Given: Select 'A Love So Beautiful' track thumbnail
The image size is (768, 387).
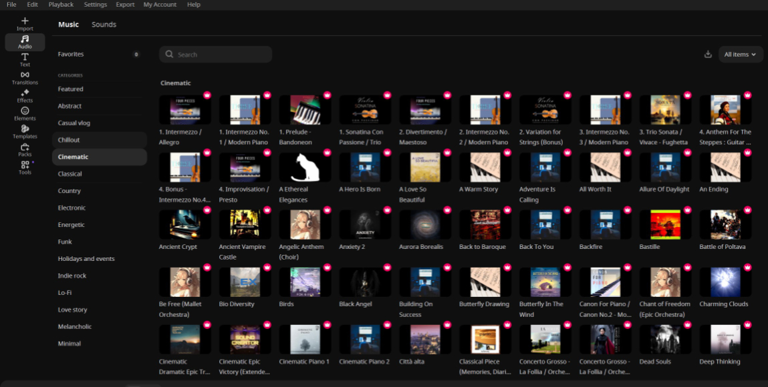Looking at the screenshot, I should (425, 167).
